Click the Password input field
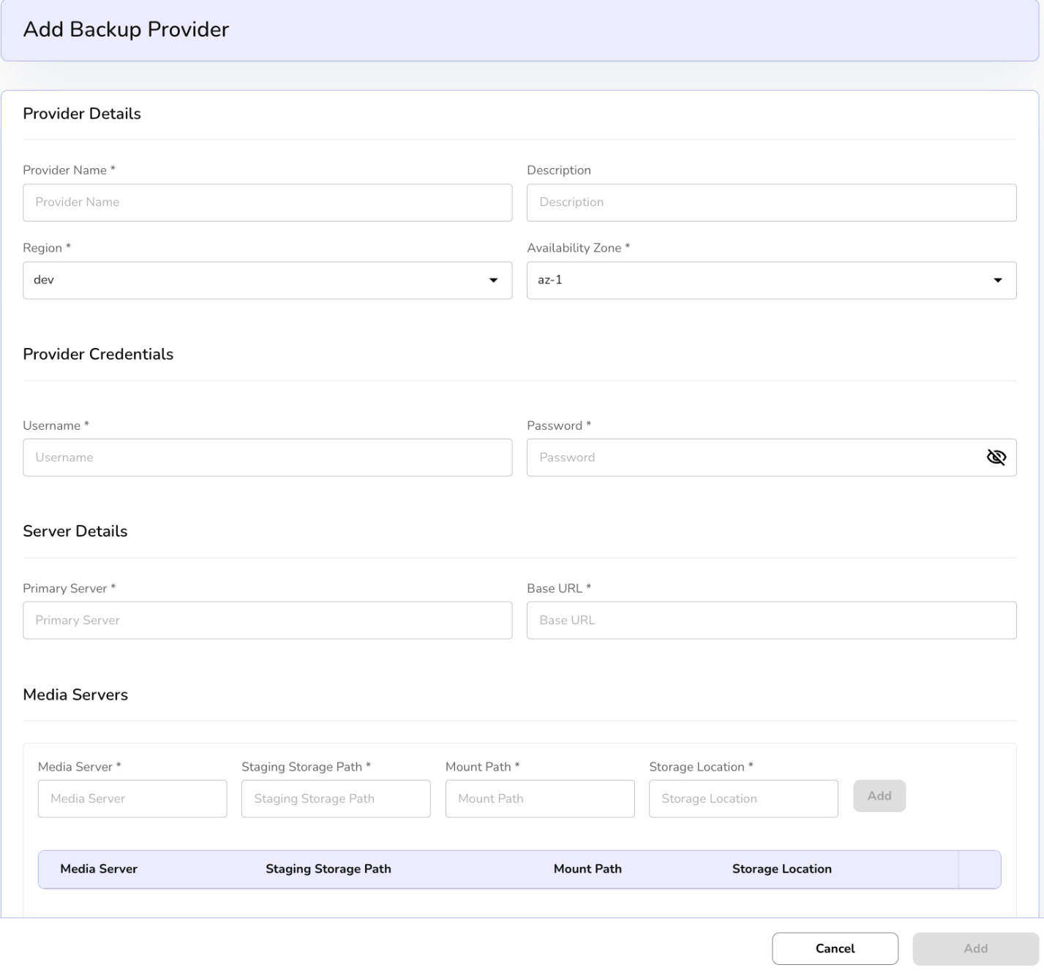This screenshot has width=1044, height=973. [x=754, y=458]
